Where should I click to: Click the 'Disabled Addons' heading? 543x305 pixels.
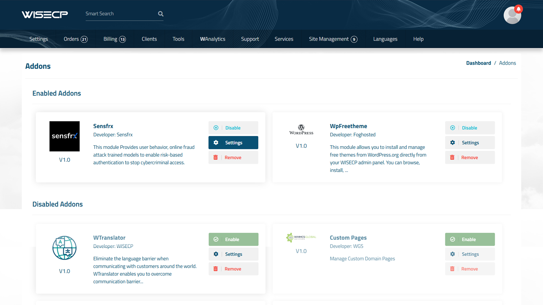tap(57, 204)
